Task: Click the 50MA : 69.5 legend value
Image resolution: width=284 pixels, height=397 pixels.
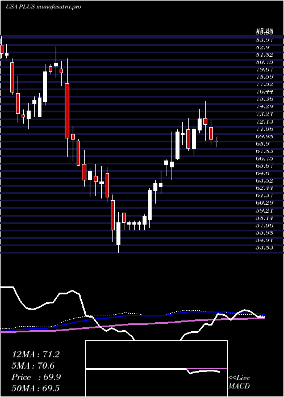Action: point(35,388)
